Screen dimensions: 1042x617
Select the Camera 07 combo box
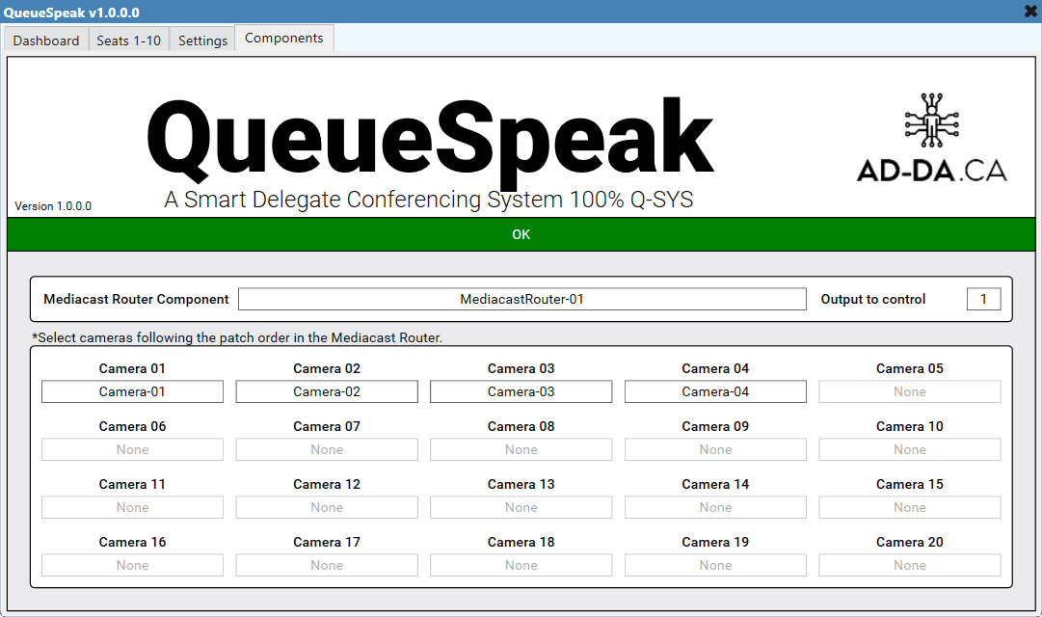point(327,449)
